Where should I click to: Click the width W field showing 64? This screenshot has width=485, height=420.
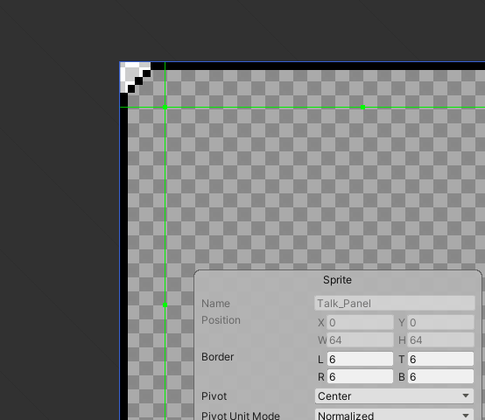(x=360, y=340)
